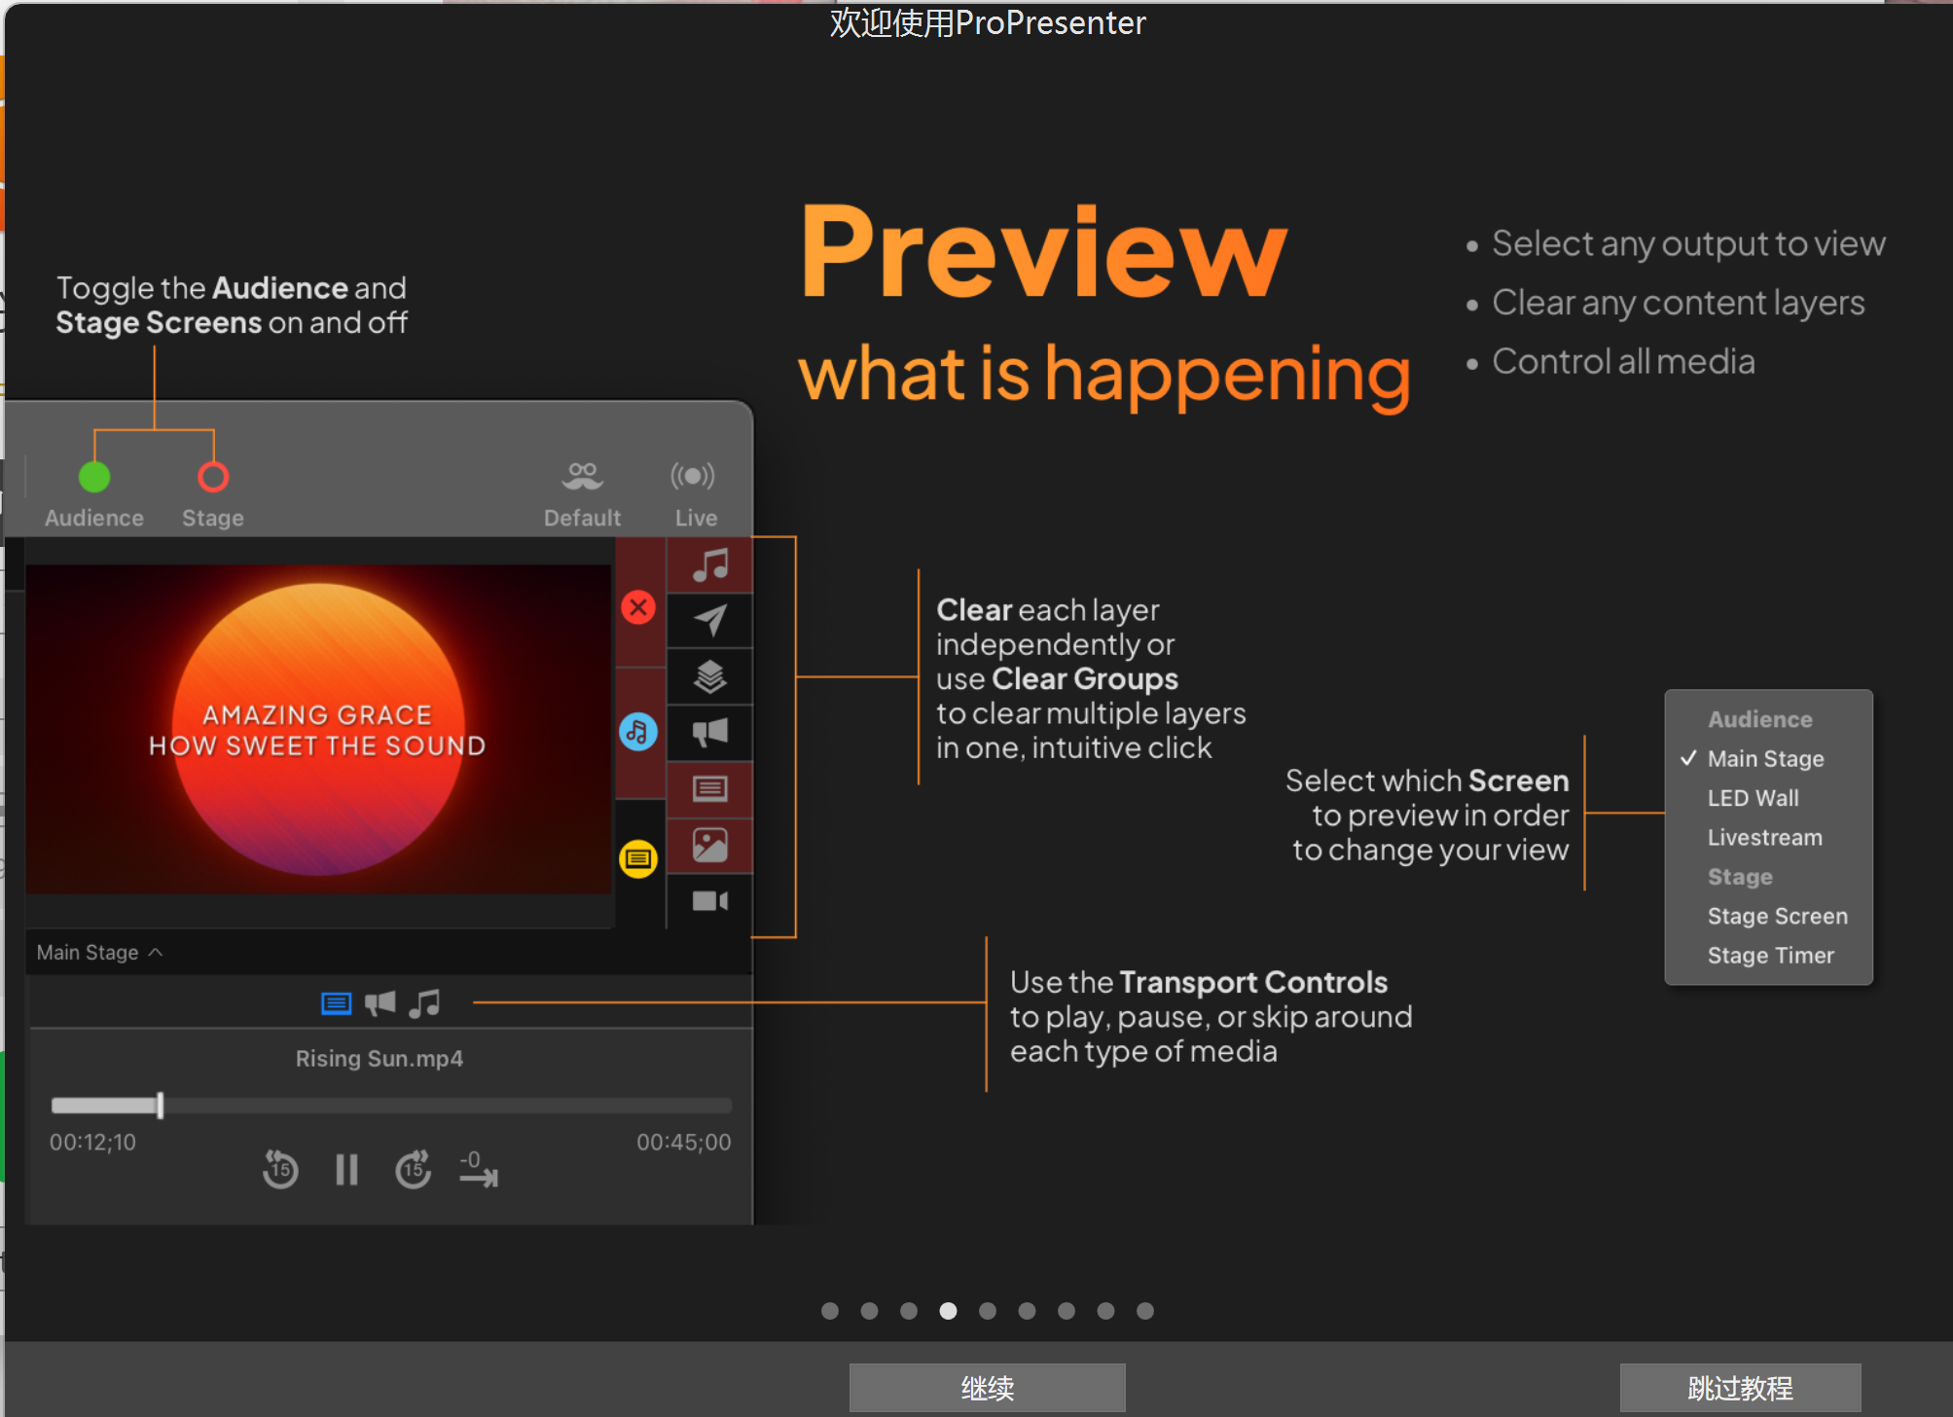Click 继续 to continue the tutorial
The width and height of the screenshot is (1953, 1417).
tap(987, 1387)
